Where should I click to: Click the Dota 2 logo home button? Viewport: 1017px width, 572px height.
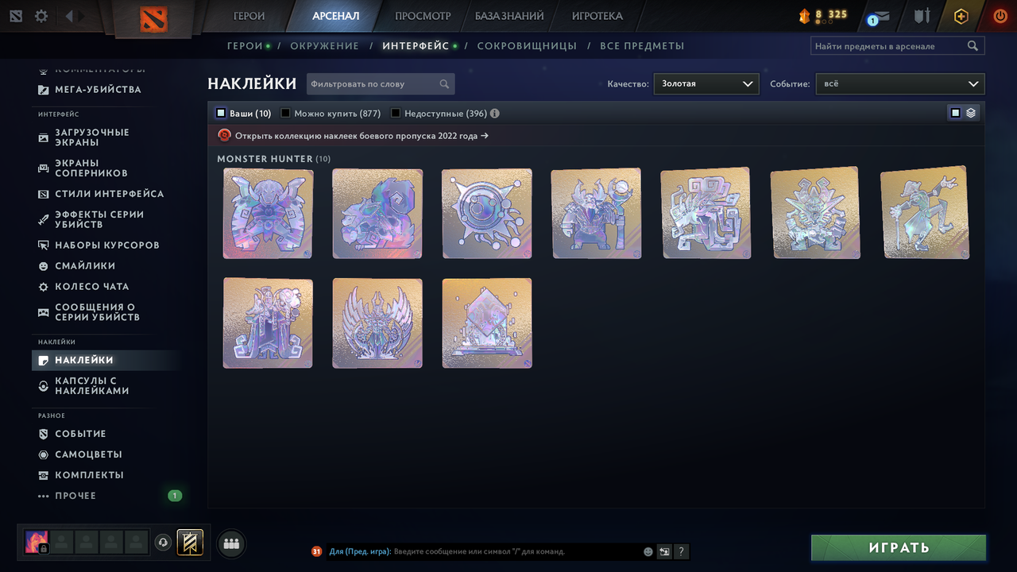point(153,19)
